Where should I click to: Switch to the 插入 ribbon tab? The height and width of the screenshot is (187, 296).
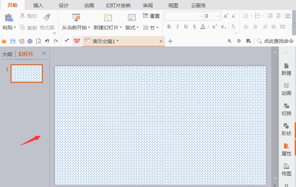click(38, 6)
